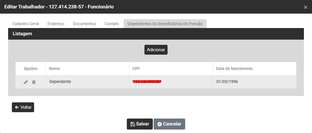The height and width of the screenshot is (133, 312).
Task: Go to the Documentos tab
Action: coord(84,24)
